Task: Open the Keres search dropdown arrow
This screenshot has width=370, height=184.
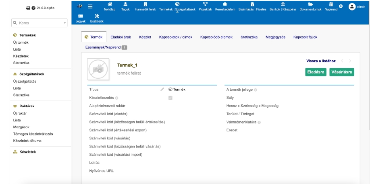Action: (x=65, y=24)
